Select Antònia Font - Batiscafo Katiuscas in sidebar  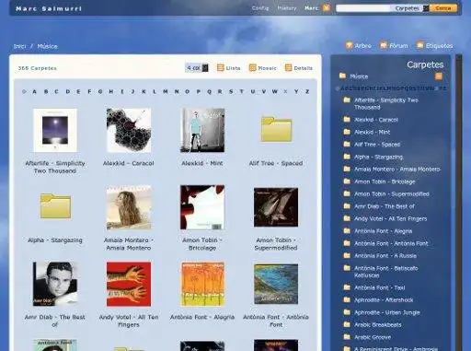[386, 272]
